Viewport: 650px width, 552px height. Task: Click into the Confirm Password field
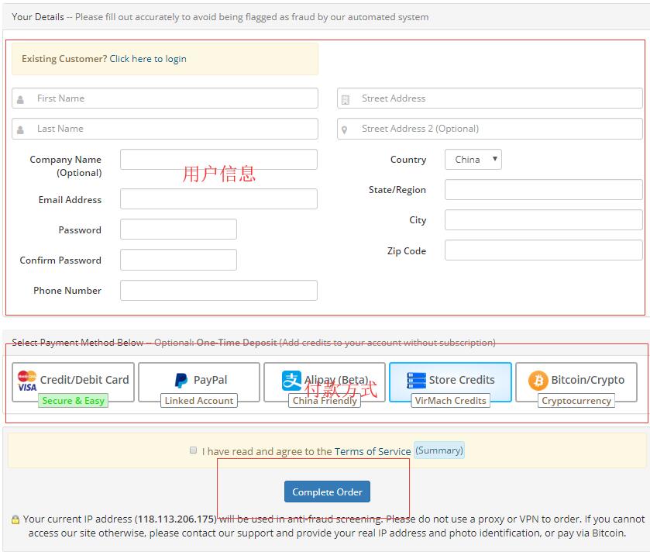tap(178, 260)
